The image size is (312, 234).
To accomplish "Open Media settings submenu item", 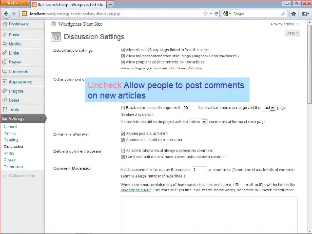I will pos(9,153).
